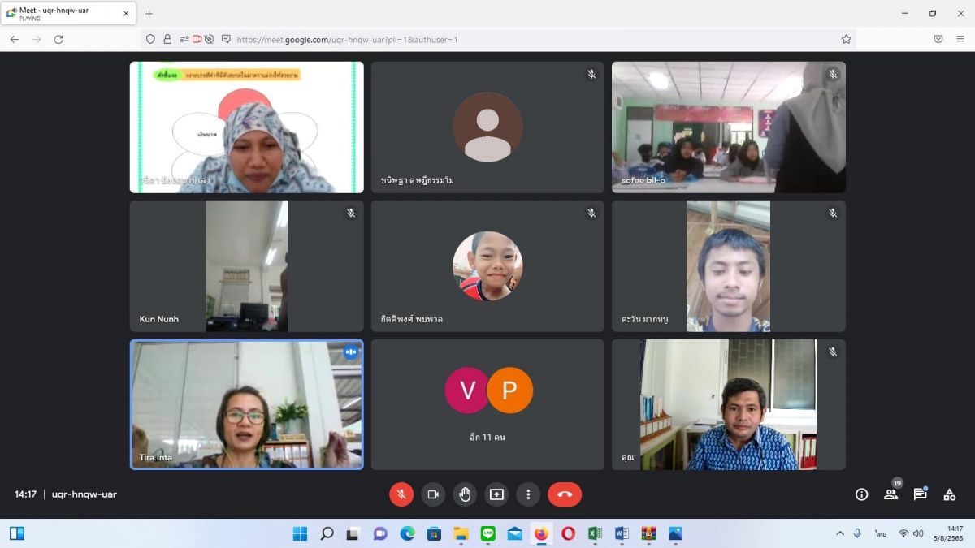Expand the hidden system tray icons chevron

(x=840, y=533)
